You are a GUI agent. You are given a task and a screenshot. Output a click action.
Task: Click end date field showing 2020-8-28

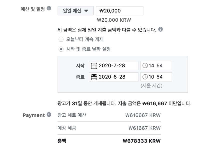pyautogui.click(x=113, y=77)
